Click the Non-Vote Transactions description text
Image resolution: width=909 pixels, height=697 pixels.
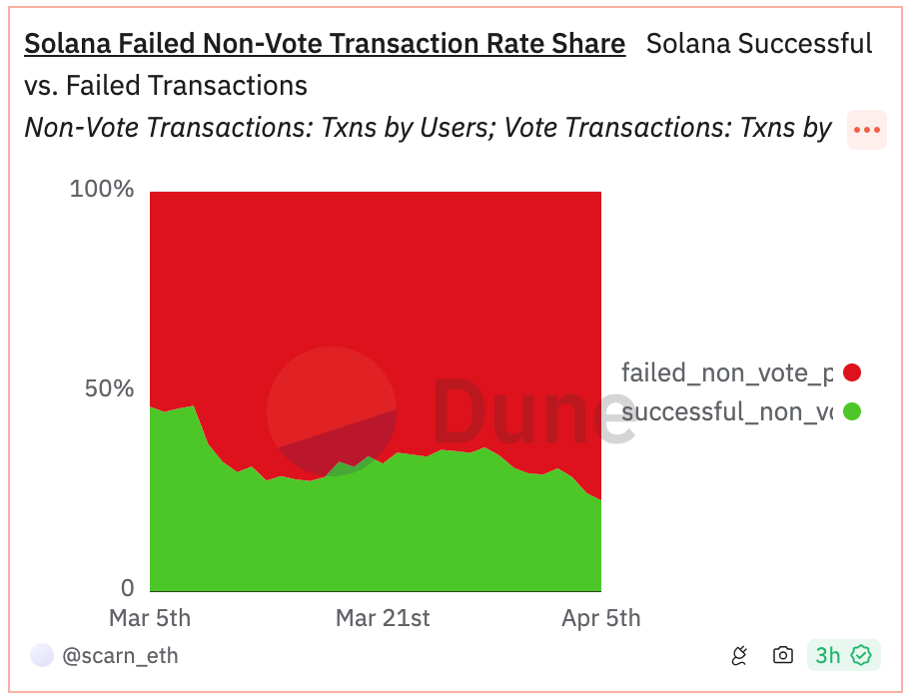point(428,128)
